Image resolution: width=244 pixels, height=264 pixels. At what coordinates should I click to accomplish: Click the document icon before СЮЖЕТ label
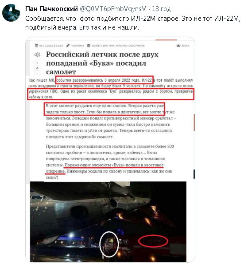point(89,45)
